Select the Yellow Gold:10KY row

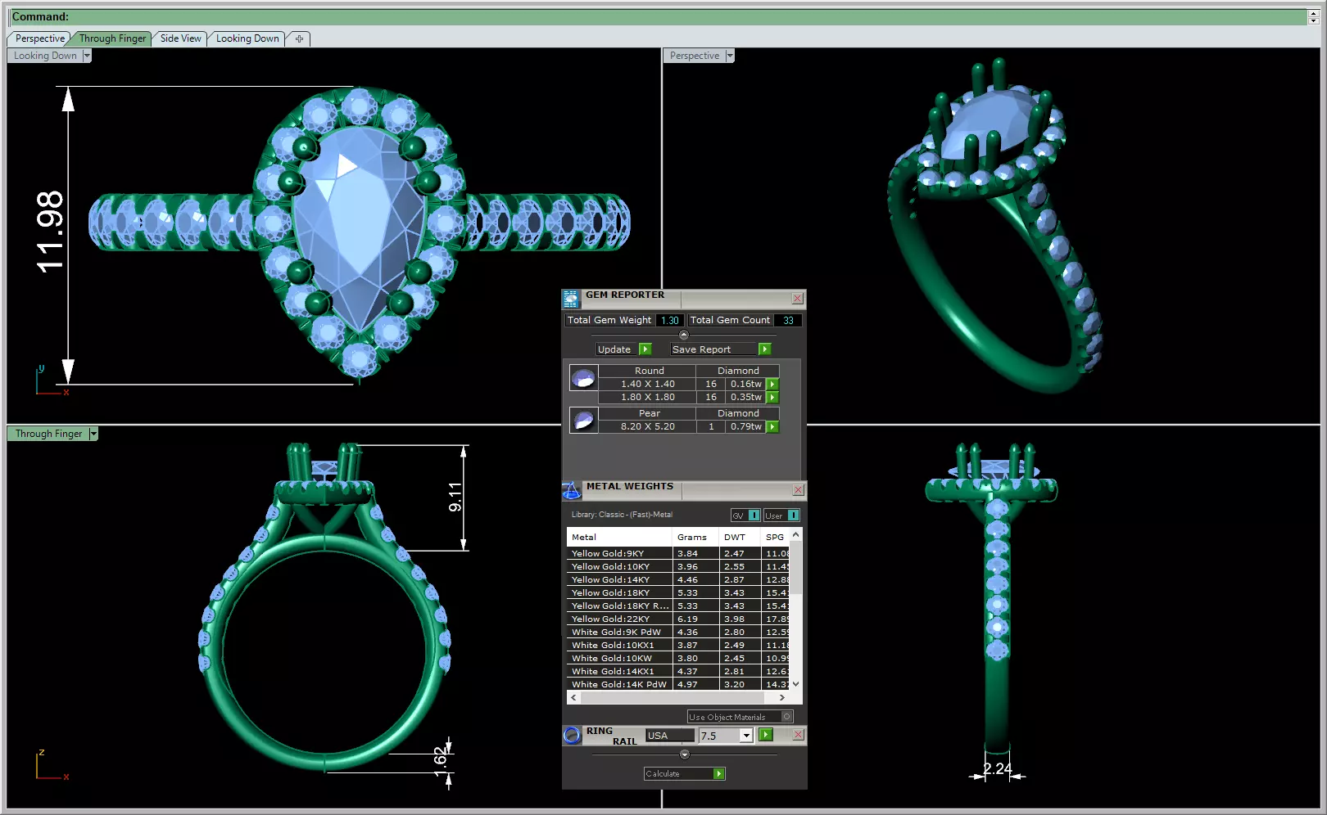[679, 567]
